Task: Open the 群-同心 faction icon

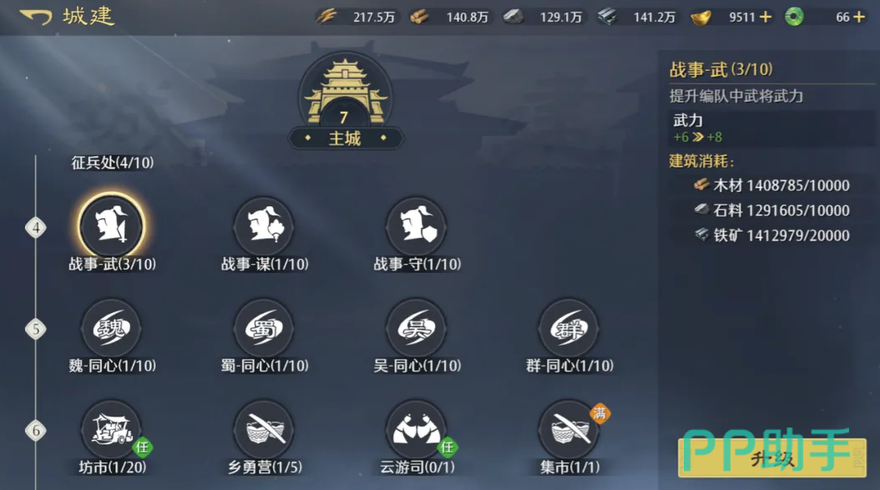Action: 569,328
